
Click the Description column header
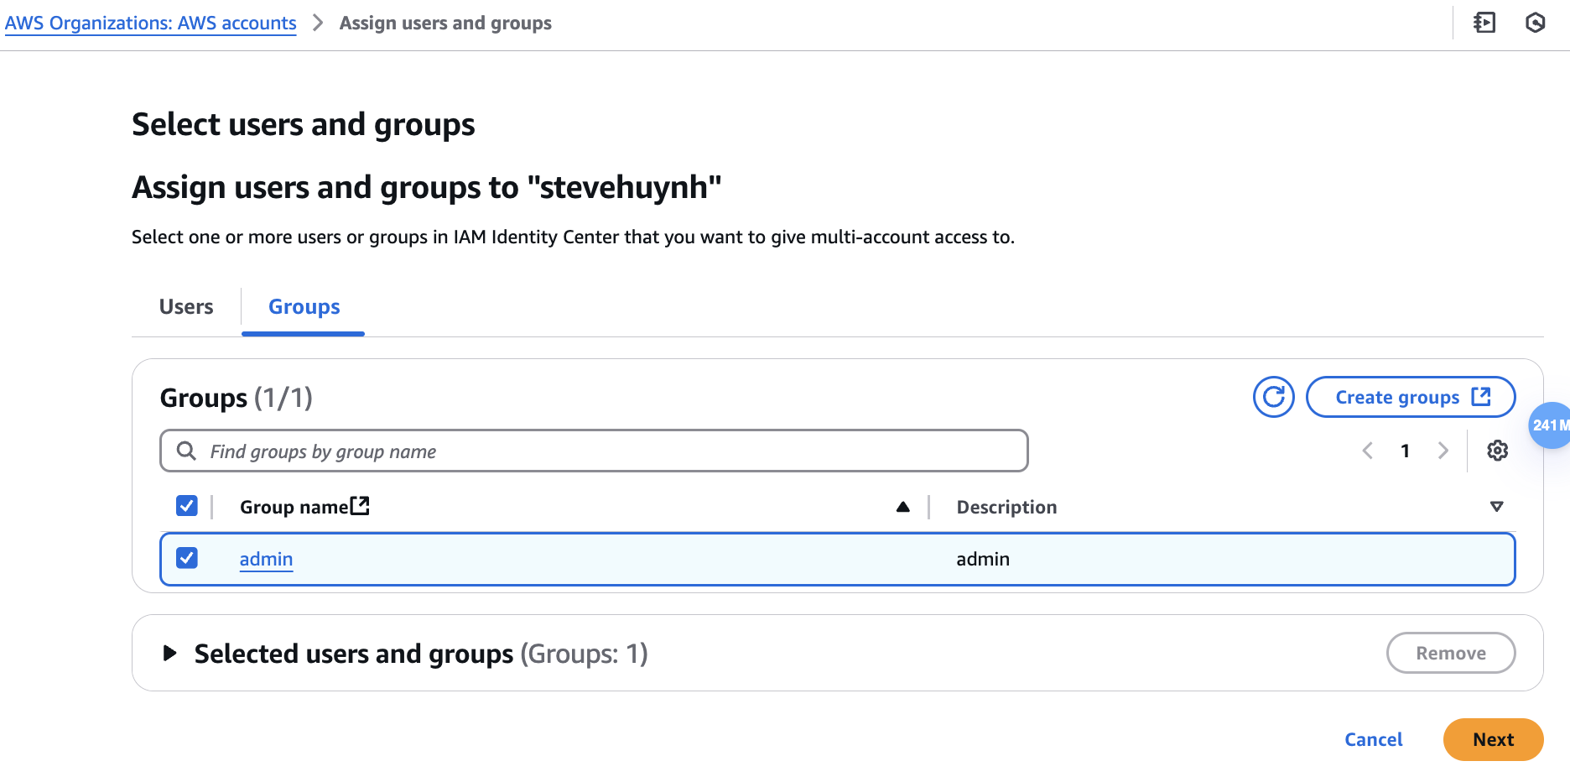(x=1006, y=507)
